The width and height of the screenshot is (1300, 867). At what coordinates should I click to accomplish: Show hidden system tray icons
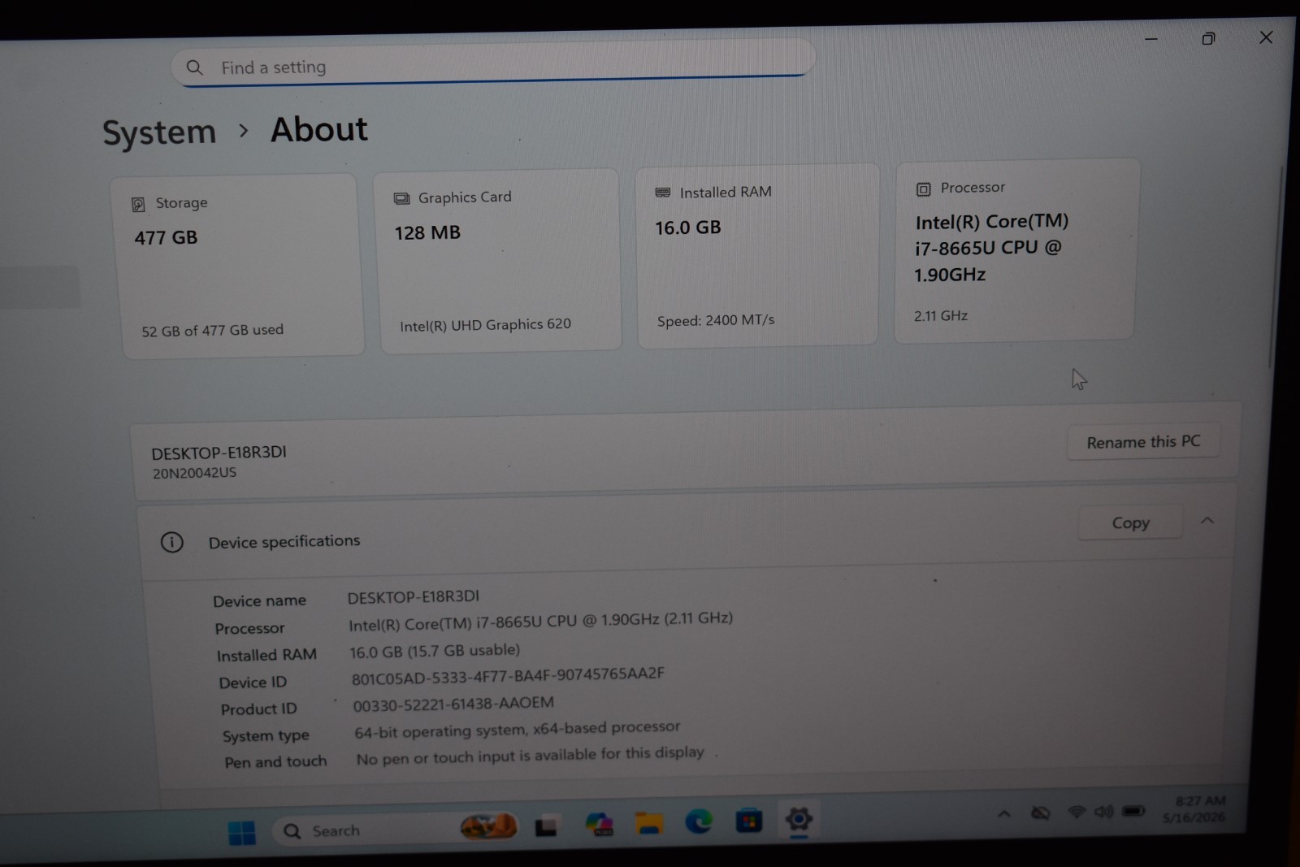click(x=1004, y=813)
